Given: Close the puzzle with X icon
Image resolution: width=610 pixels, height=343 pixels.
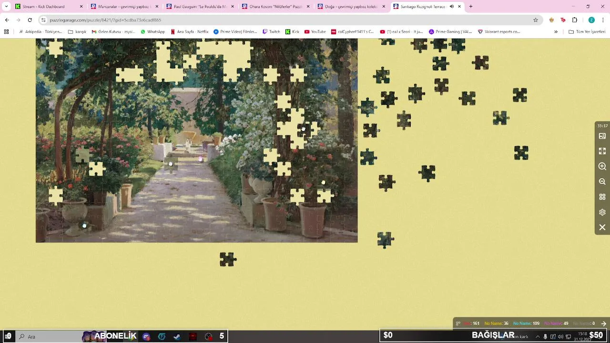Looking at the screenshot, I should tap(602, 227).
